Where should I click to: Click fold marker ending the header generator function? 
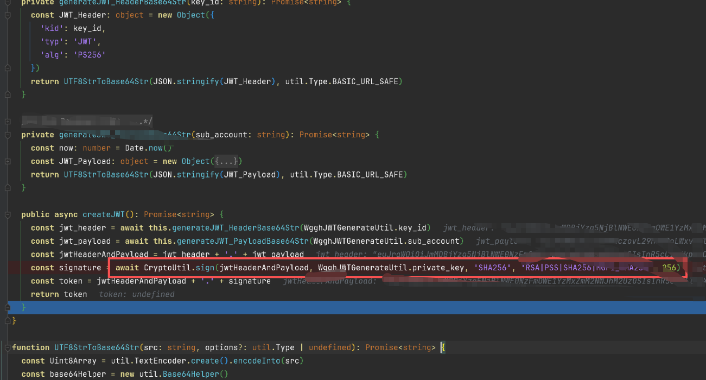pos(7,94)
